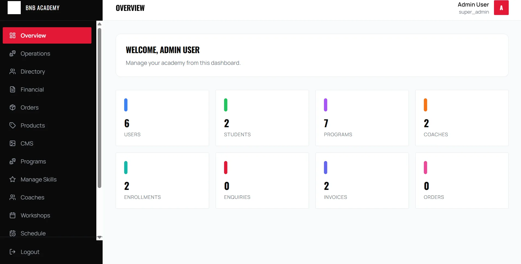Click the Invoices stat card
This screenshot has width=521, height=264.
click(x=362, y=181)
